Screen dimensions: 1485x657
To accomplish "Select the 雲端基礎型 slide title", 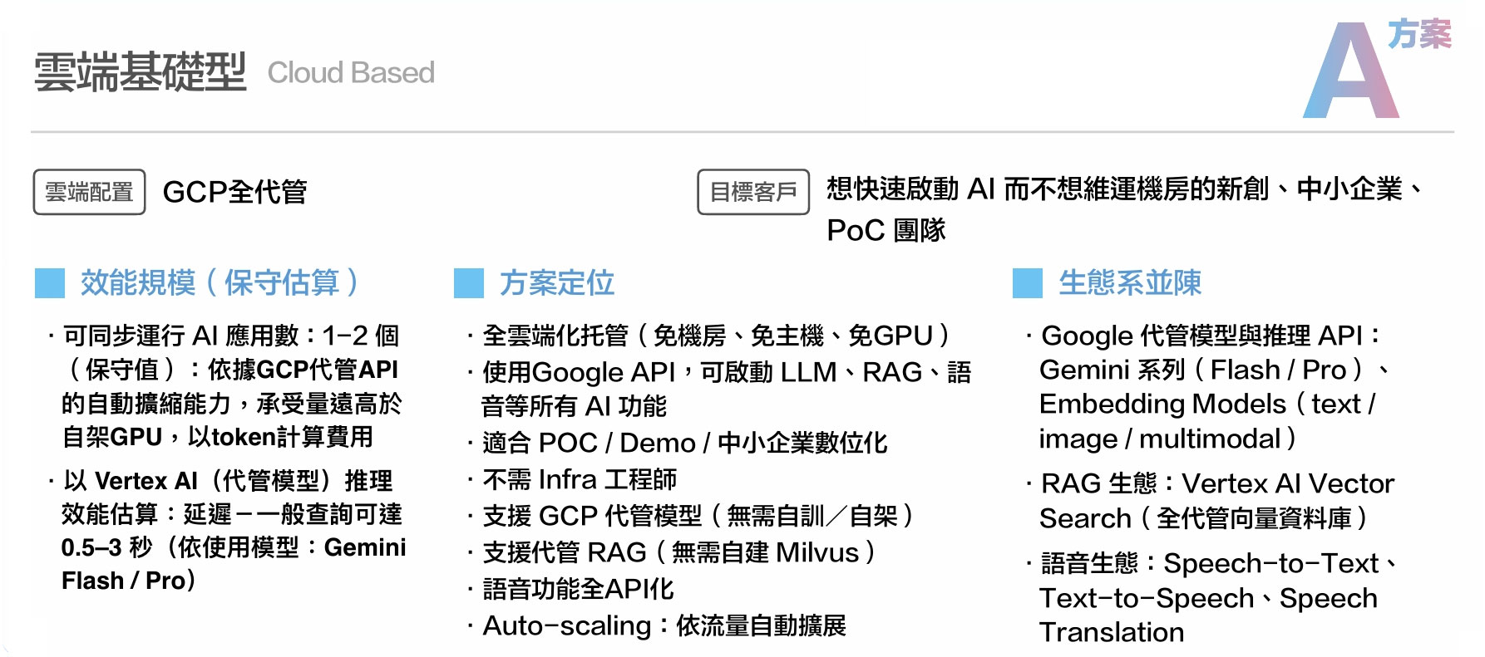I will pos(140,72).
